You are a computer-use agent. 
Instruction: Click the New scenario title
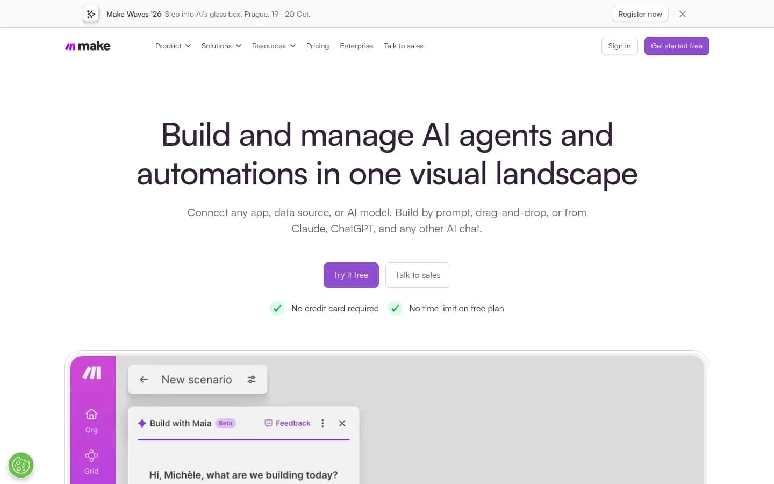[x=197, y=380]
